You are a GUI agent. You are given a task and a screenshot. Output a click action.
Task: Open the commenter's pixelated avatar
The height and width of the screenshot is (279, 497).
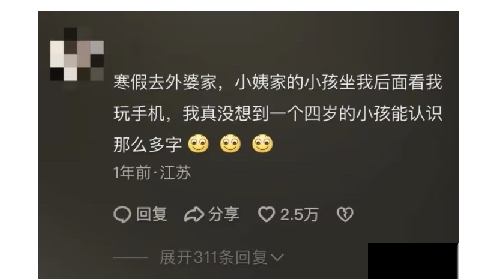[77, 54]
